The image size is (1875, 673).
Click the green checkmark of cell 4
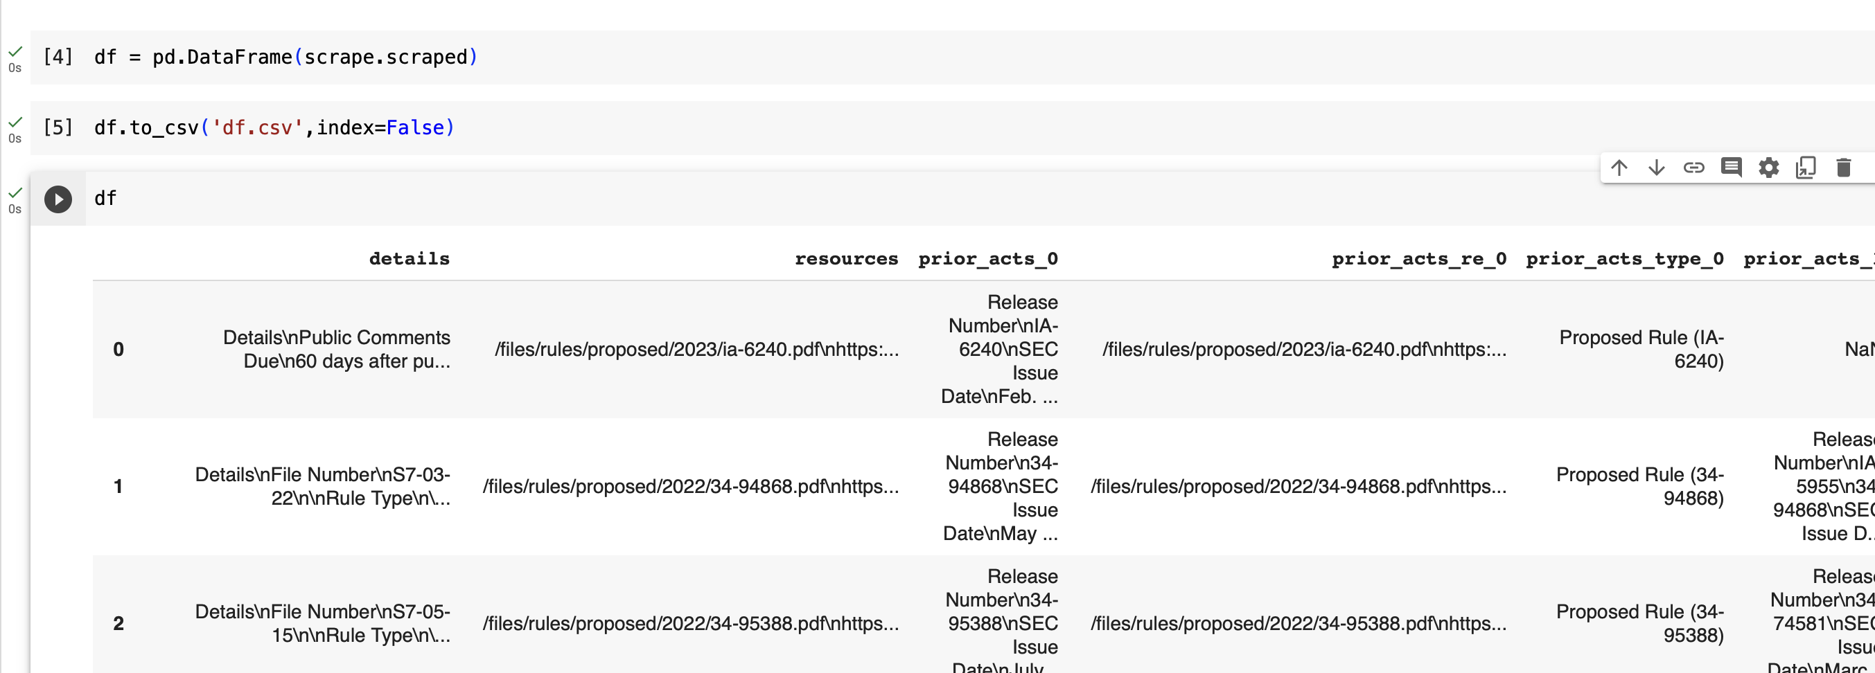15,51
